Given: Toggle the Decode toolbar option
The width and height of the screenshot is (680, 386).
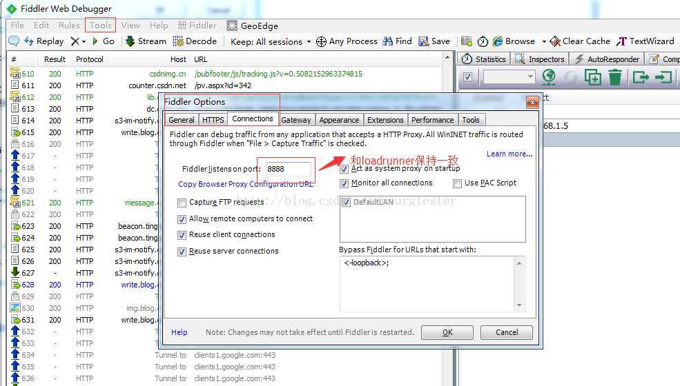Looking at the screenshot, I should [x=195, y=41].
